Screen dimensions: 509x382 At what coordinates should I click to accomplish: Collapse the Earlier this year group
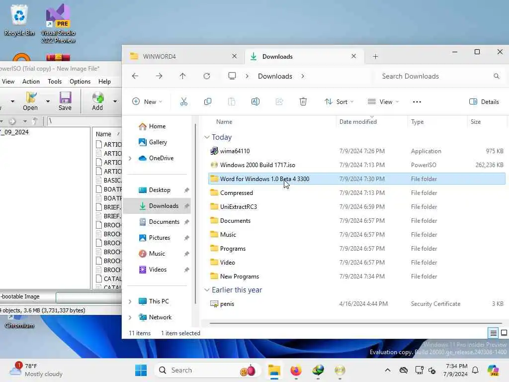point(207,290)
